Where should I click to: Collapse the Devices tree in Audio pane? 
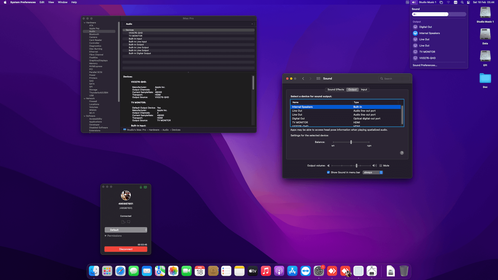click(x=124, y=30)
